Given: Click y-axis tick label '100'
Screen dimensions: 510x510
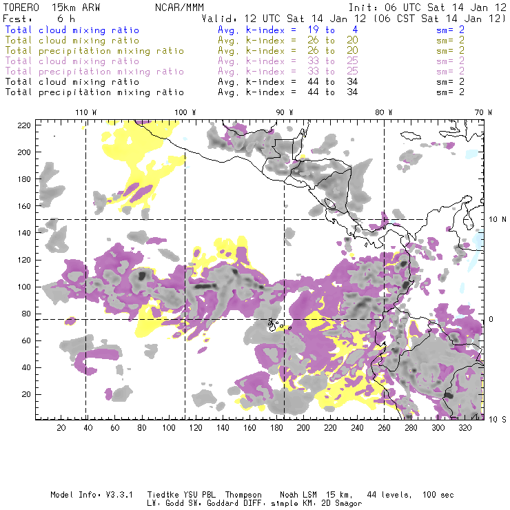Looking at the screenshot, I should 24,287.
